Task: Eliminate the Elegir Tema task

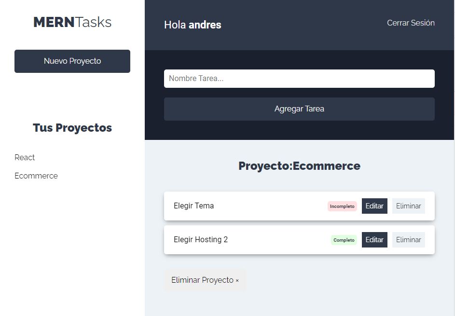Action: [x=408, y=206]
